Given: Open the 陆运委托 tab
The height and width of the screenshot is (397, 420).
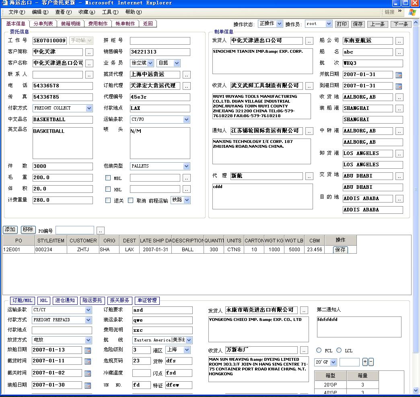Looking at the screenshot, I should (x=92, y=300).
